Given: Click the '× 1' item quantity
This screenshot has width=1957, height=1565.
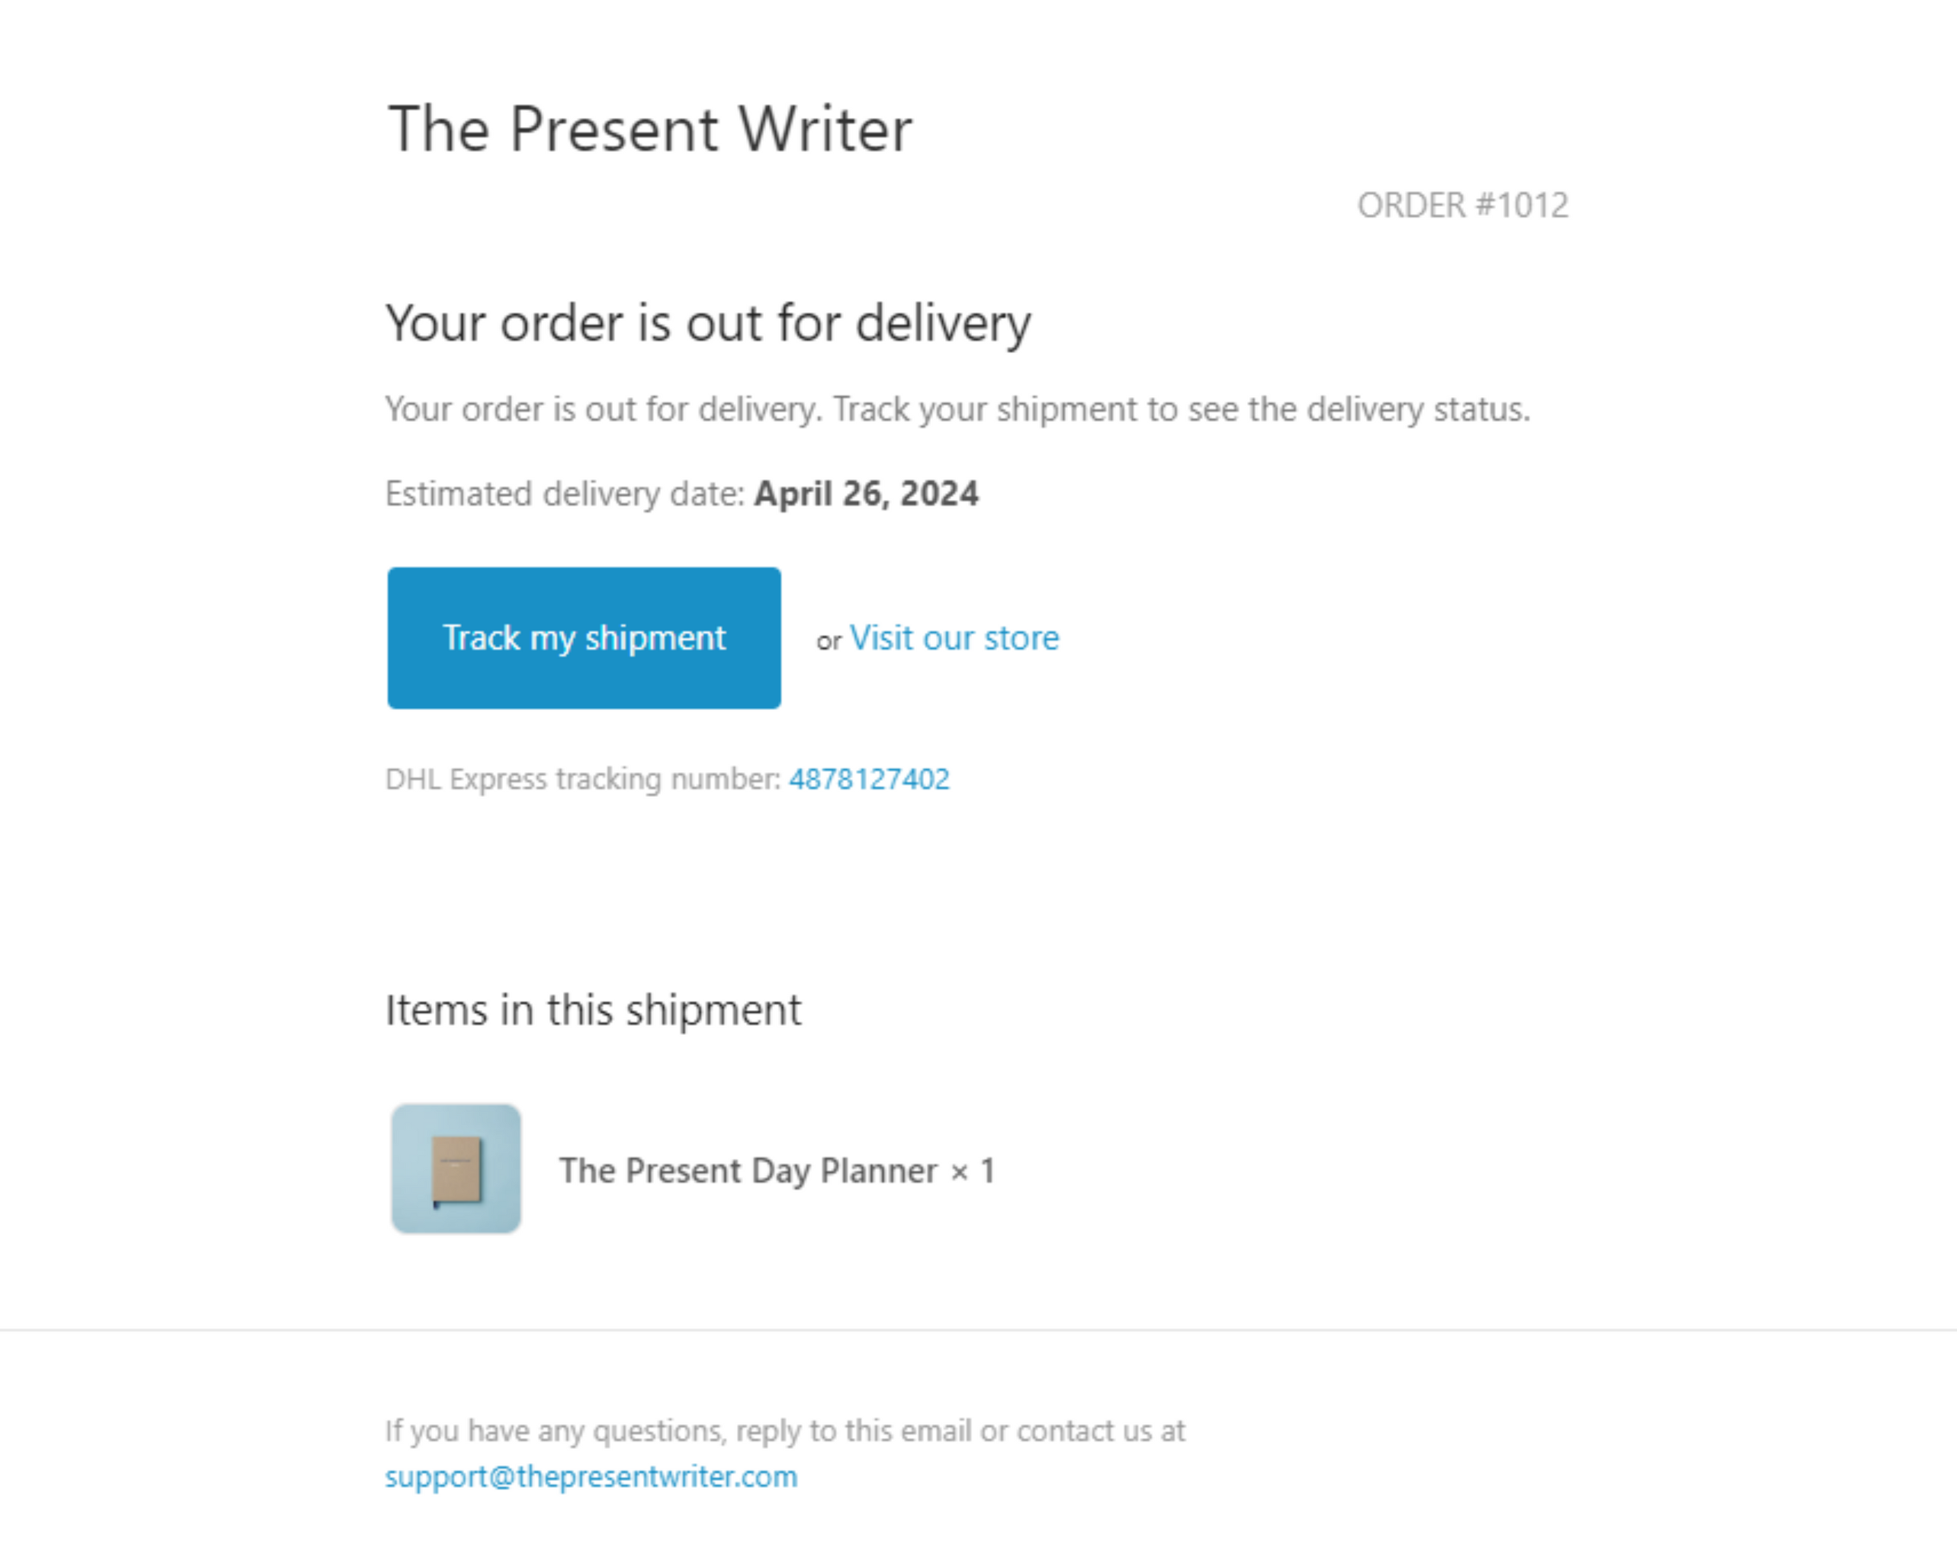Looking at the screenshot, I should coord(973,1170).
